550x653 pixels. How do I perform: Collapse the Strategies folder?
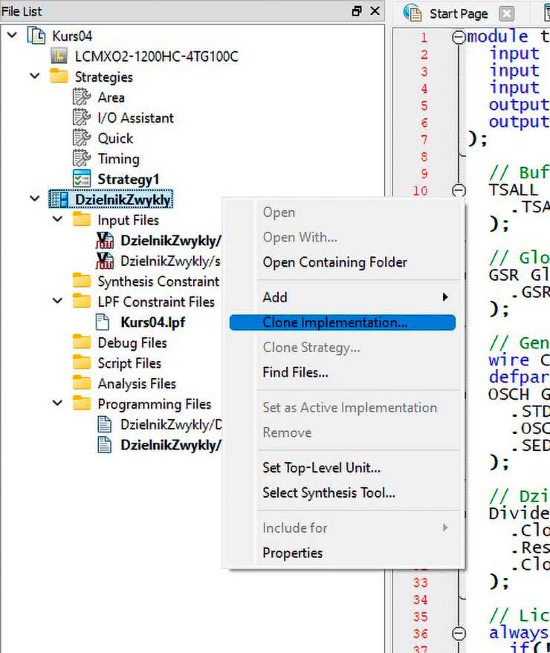click(35, 77)
